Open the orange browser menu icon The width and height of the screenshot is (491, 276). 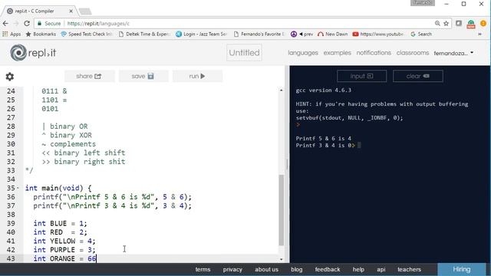coord(483,24)
